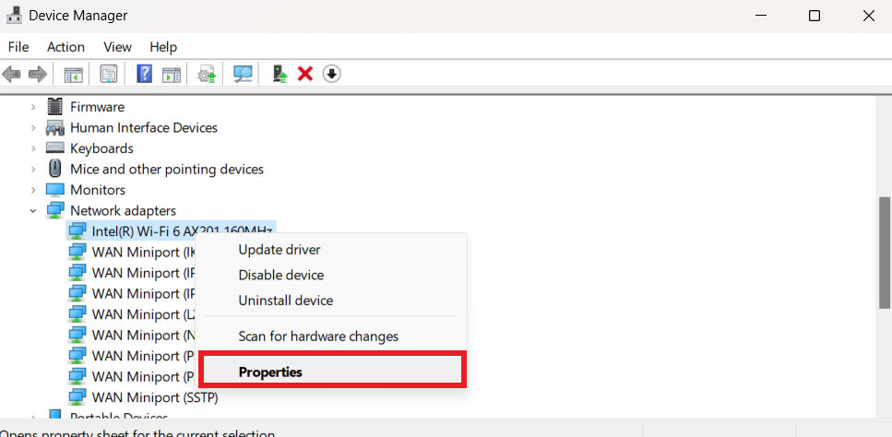
Task: Choose Update driver in the context menu
Action: click(331, 250)
